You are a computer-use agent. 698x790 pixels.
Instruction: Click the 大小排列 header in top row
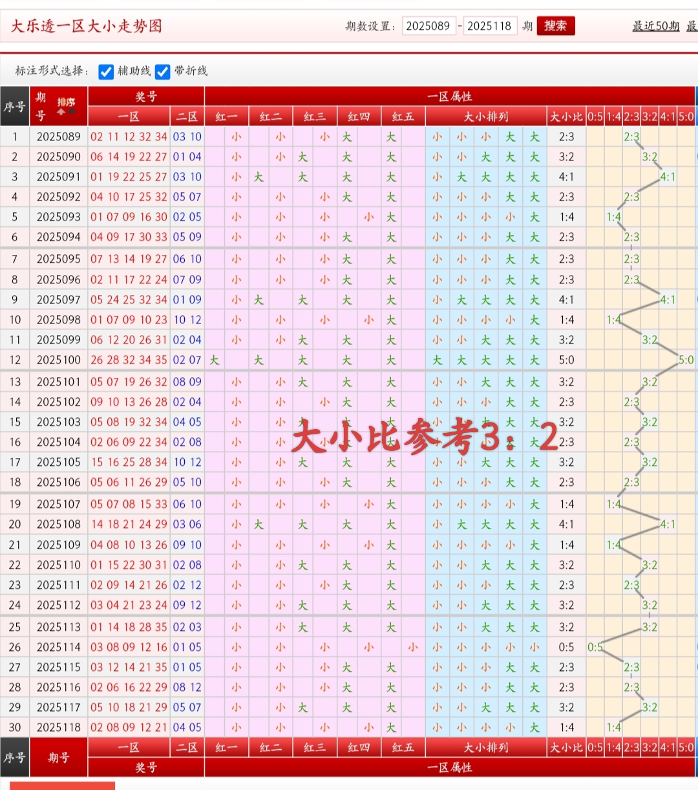pos(486,116)
